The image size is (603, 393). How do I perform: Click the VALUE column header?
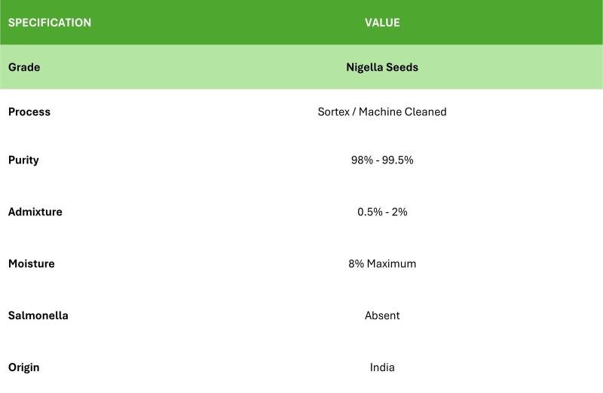coord(382,23)
